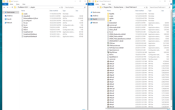Select ScriptHookVDotNet.asi file
The height and width of the screenshot is (110, 175).
coord(30,34)
